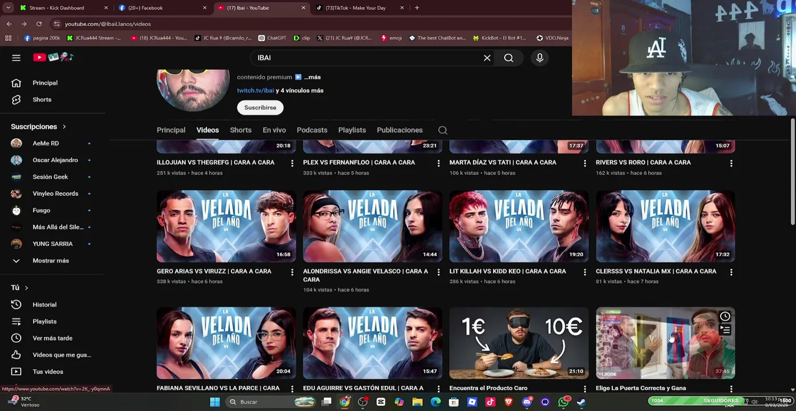This screenshot has width=796, height=411.
Task: Switch to the Shorts channel tab
Action: point(241,130)
